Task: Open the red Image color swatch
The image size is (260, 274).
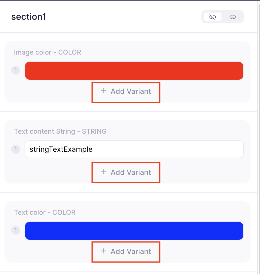Action: tap(134, 71)
